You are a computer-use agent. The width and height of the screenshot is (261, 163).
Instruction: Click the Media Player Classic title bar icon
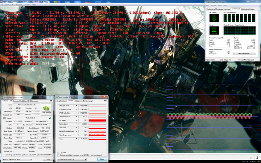tap(1, 1)
